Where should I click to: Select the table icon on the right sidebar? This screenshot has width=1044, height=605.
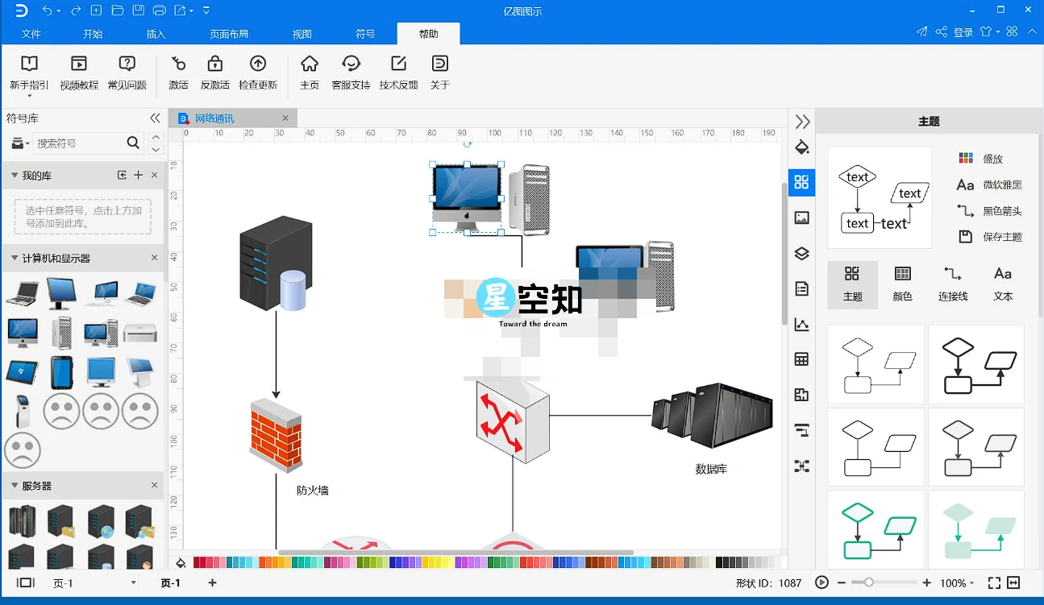pyautogui.click(x=801, y=358)
